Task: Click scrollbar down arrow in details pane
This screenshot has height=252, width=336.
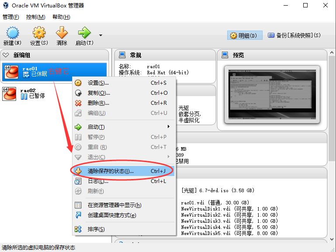Action: click(332, 240)
